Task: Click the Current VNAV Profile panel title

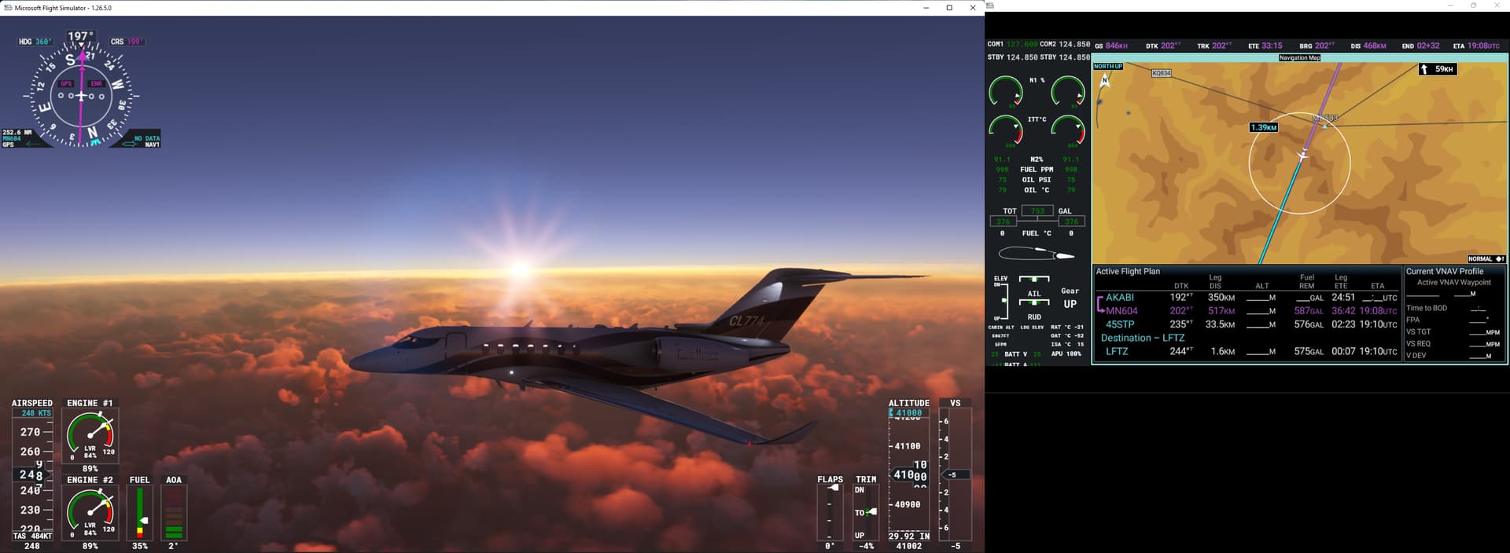Action: pyautogui.click(x=1445, y=272)
